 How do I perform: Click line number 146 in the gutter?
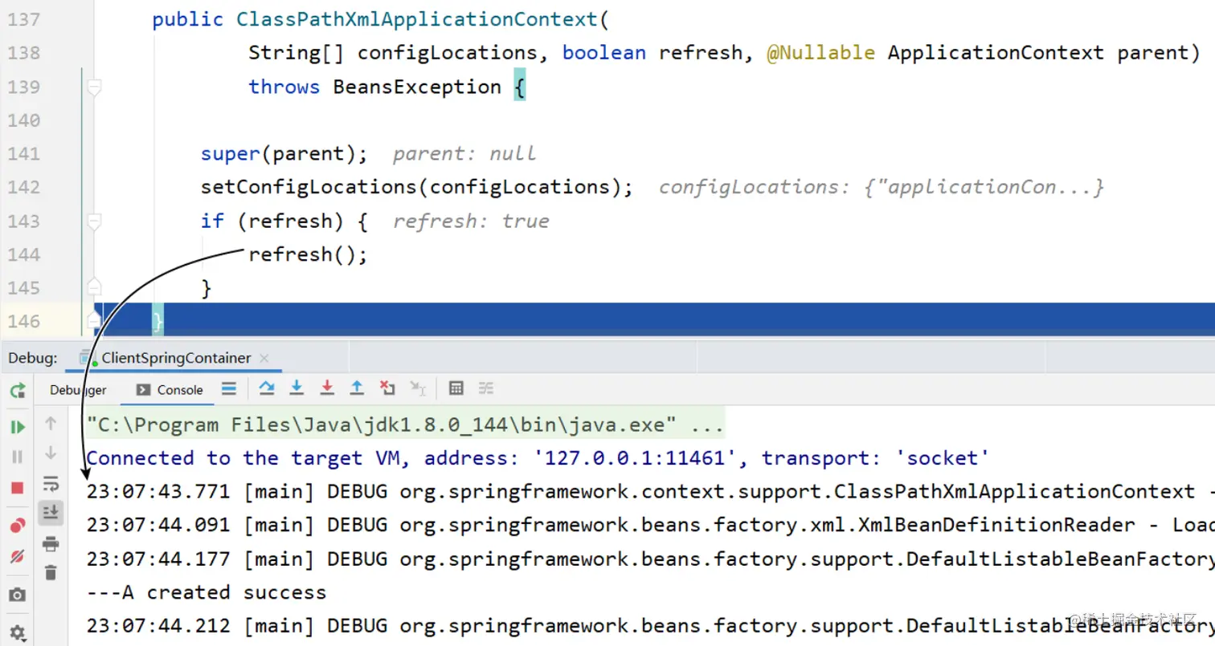pyautogui.click(x=24, y=321)
